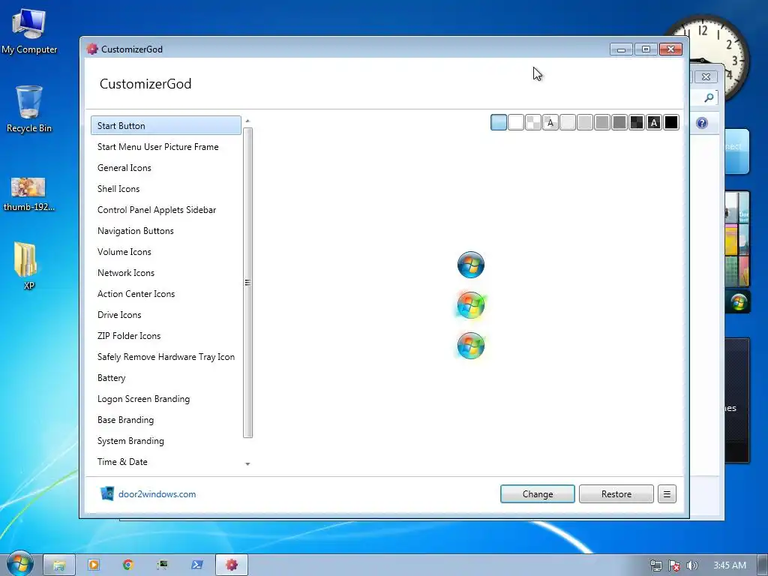
Task: Click category list scroll up arrow
Action: coord(247,121)
